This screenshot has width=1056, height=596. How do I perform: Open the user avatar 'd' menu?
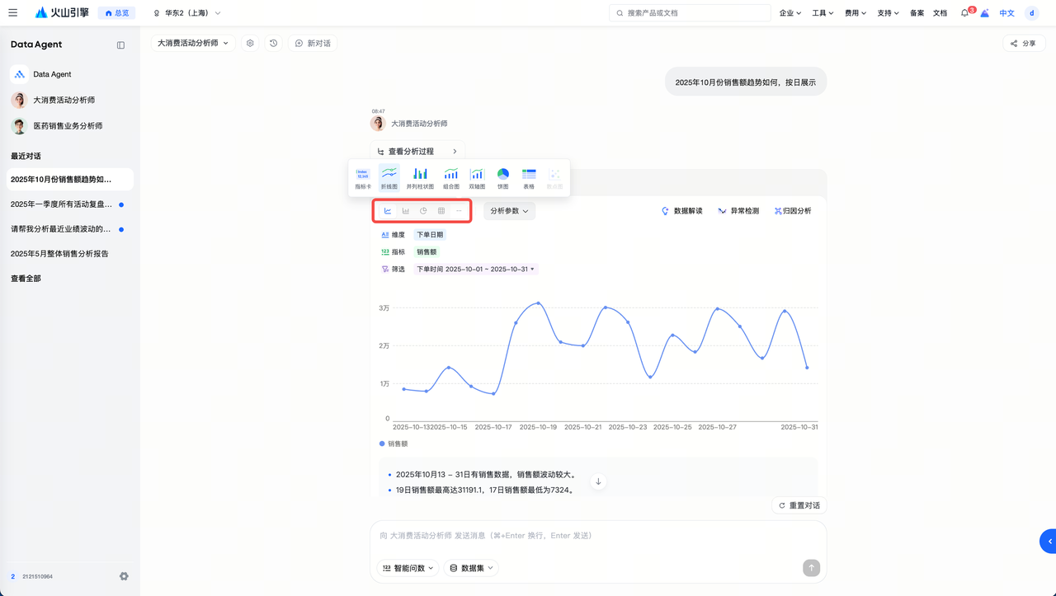1031,13
